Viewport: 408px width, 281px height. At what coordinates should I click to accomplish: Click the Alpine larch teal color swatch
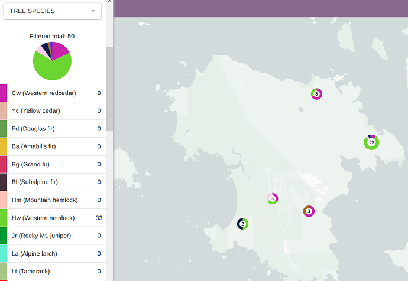click(4, 253)
